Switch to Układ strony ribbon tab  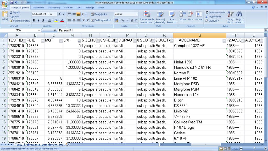pyautogui.click(x=54, y=8)
